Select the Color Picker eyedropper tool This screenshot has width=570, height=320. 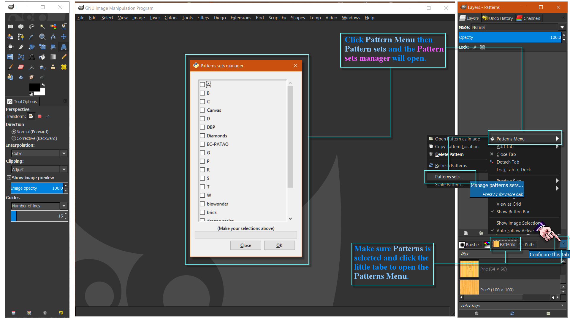pyautogui.click(x=31, y=37)
